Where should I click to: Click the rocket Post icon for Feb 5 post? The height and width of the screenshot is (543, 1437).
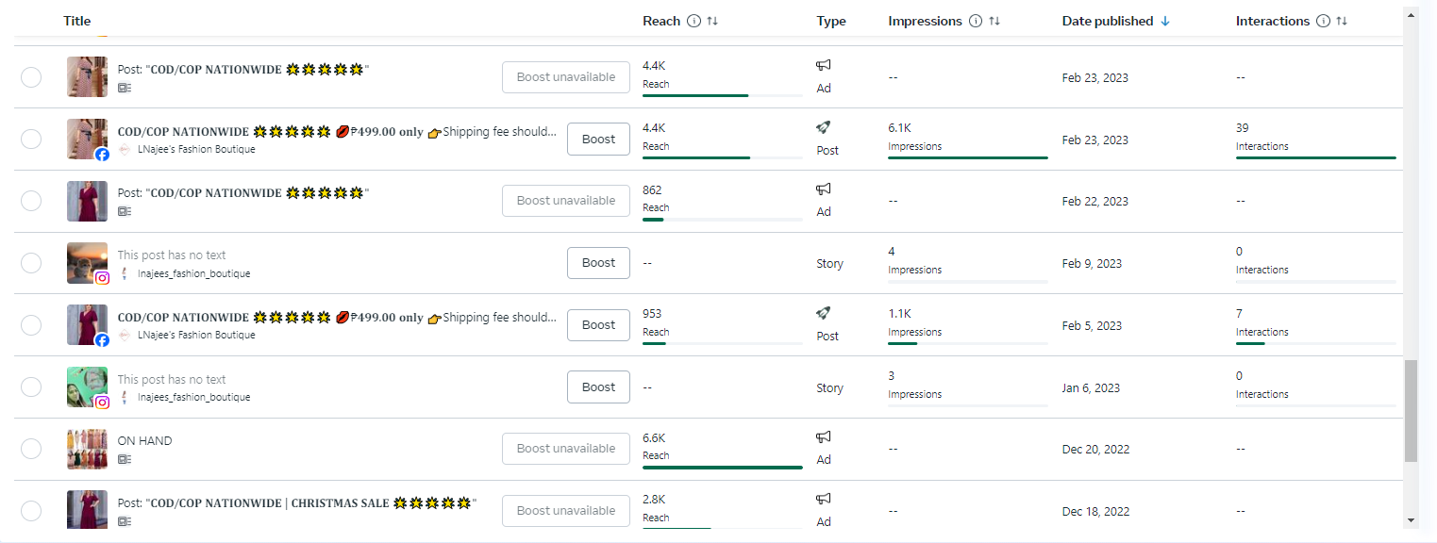pyautogui.click(x=824, y=313)
